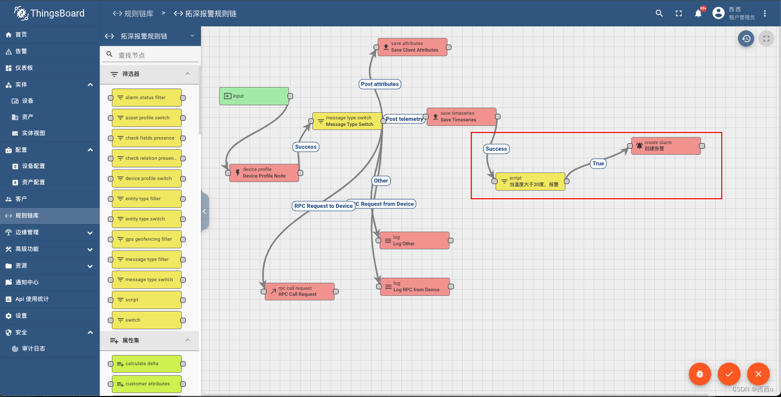Open the 拓深报警规则链 rule chain dropdown

192,36
